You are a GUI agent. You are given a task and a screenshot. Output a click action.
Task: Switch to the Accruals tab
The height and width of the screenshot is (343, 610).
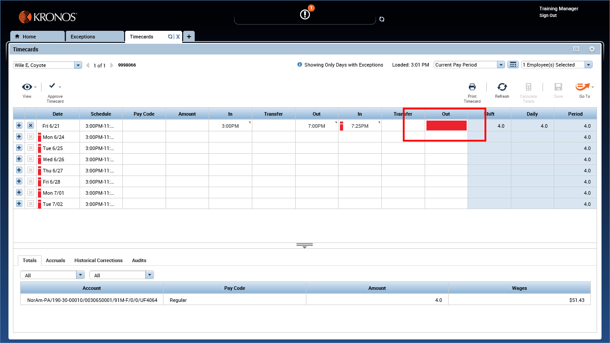55,260
